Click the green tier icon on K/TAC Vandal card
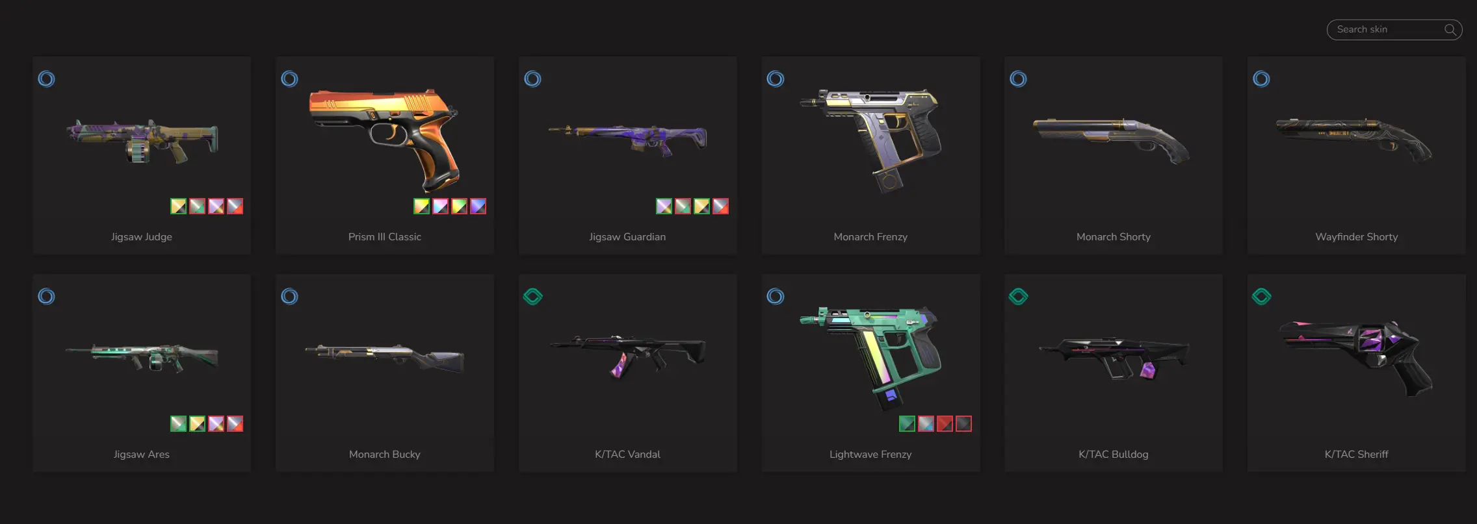The image size is (1477, 524). [x=532, y=297]
